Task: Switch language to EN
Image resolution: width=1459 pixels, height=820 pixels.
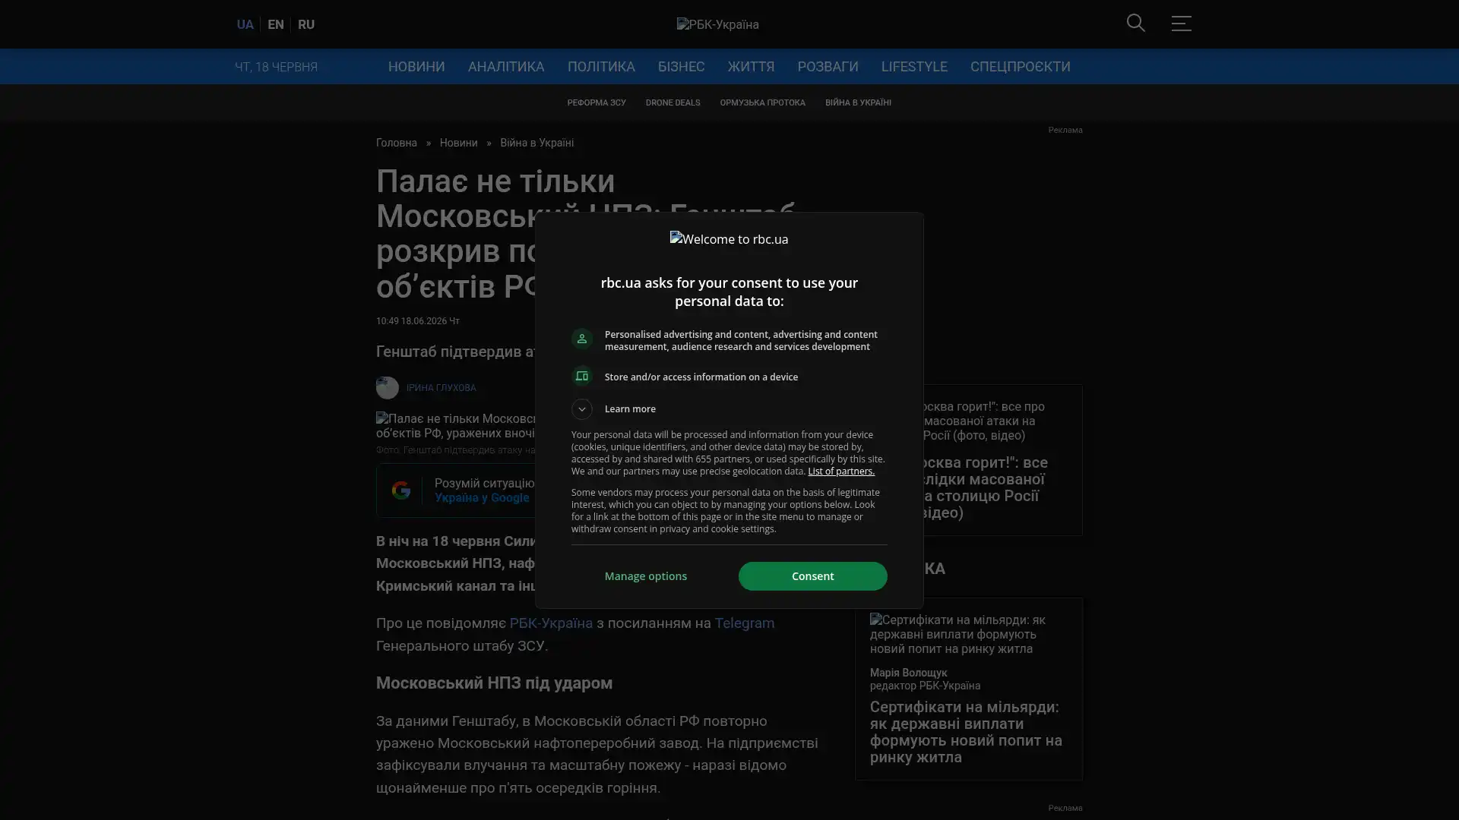Action: coord(276,24)
